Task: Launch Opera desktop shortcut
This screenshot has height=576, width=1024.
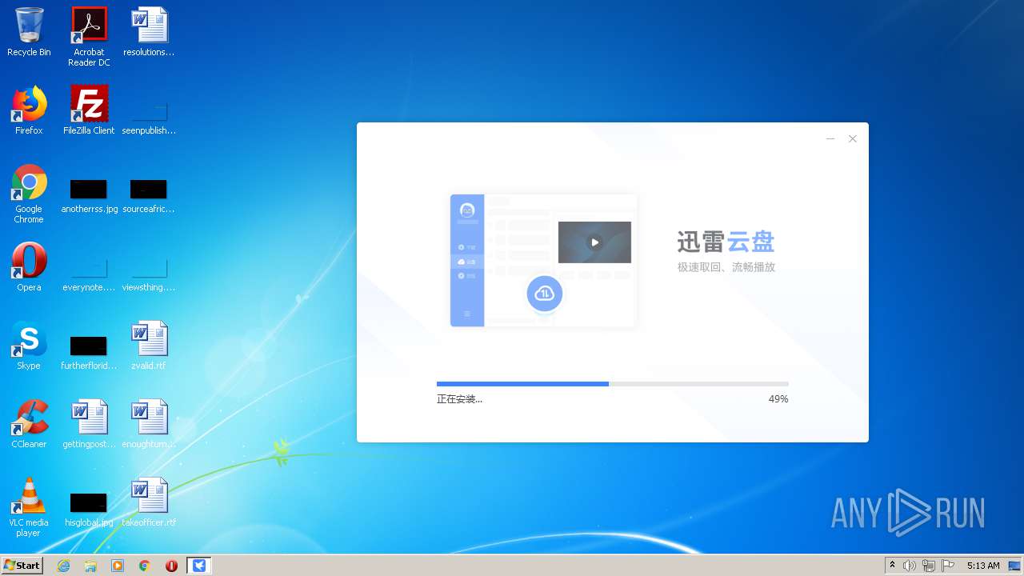Action: (29, 267)
